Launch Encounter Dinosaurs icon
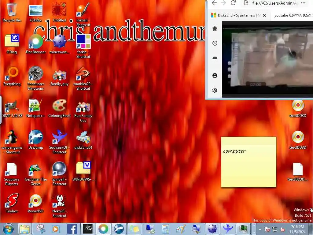The width and height of the screenshot is (313, 235). coord(35,78)
